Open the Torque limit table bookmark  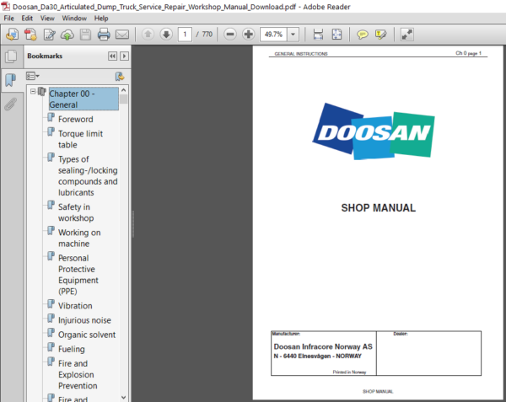(80, 139)
